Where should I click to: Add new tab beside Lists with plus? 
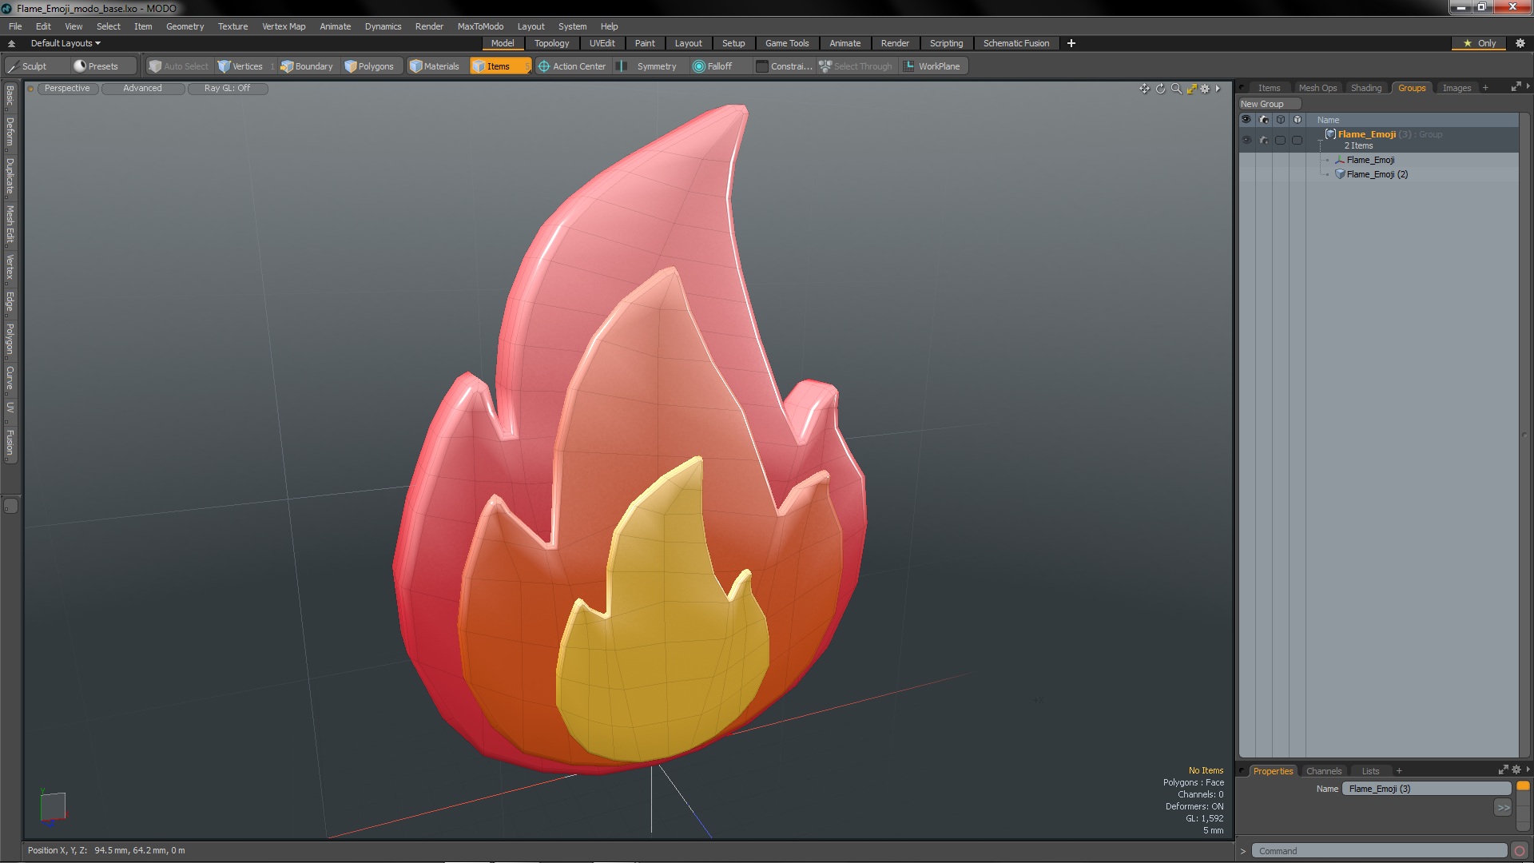(1399, 771)
